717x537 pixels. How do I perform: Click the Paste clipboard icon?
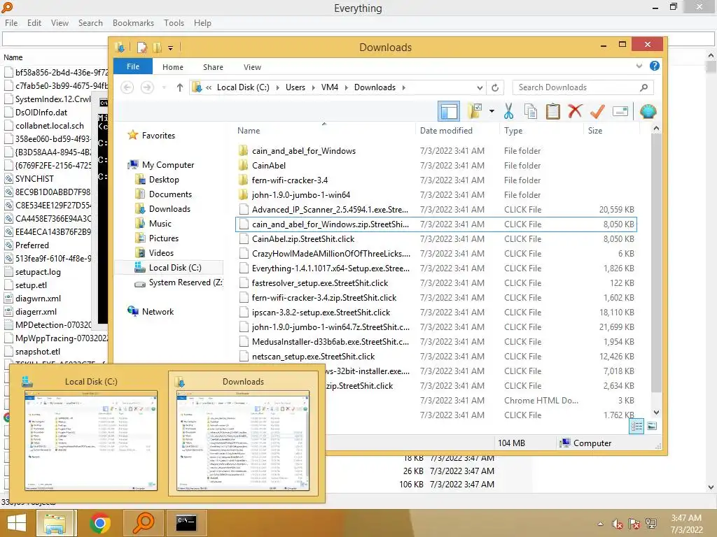click(553, 111)
